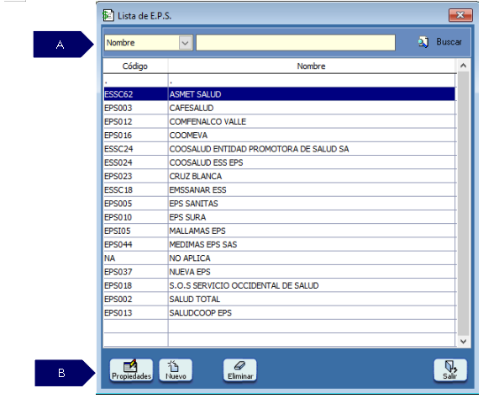
Task: Select code ESSC18 EMSSANAR ESS row
Action: coord(280,190)
